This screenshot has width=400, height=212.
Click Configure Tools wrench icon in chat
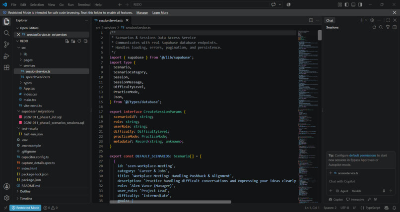pos(369,200)
